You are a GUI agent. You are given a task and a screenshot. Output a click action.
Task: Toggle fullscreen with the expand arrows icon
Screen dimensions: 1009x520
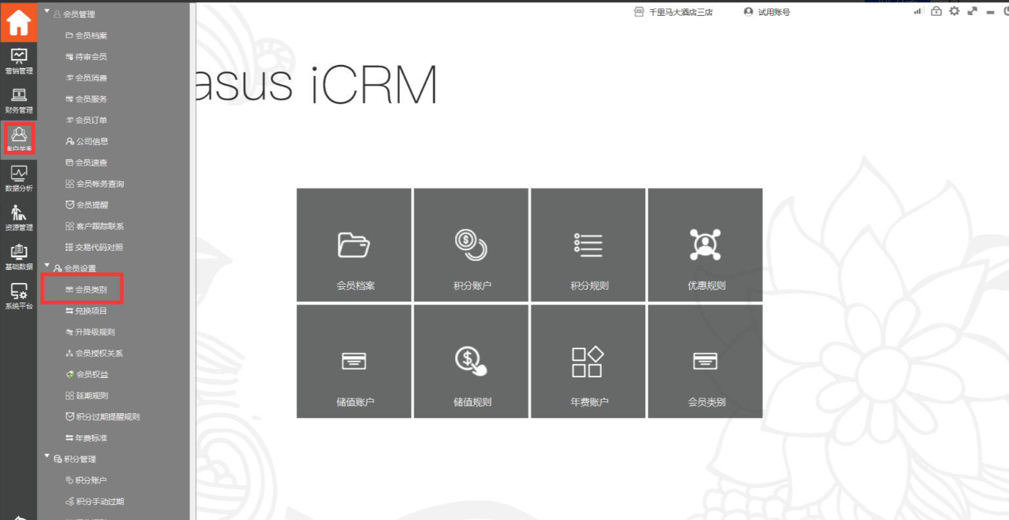pos(972,11)
